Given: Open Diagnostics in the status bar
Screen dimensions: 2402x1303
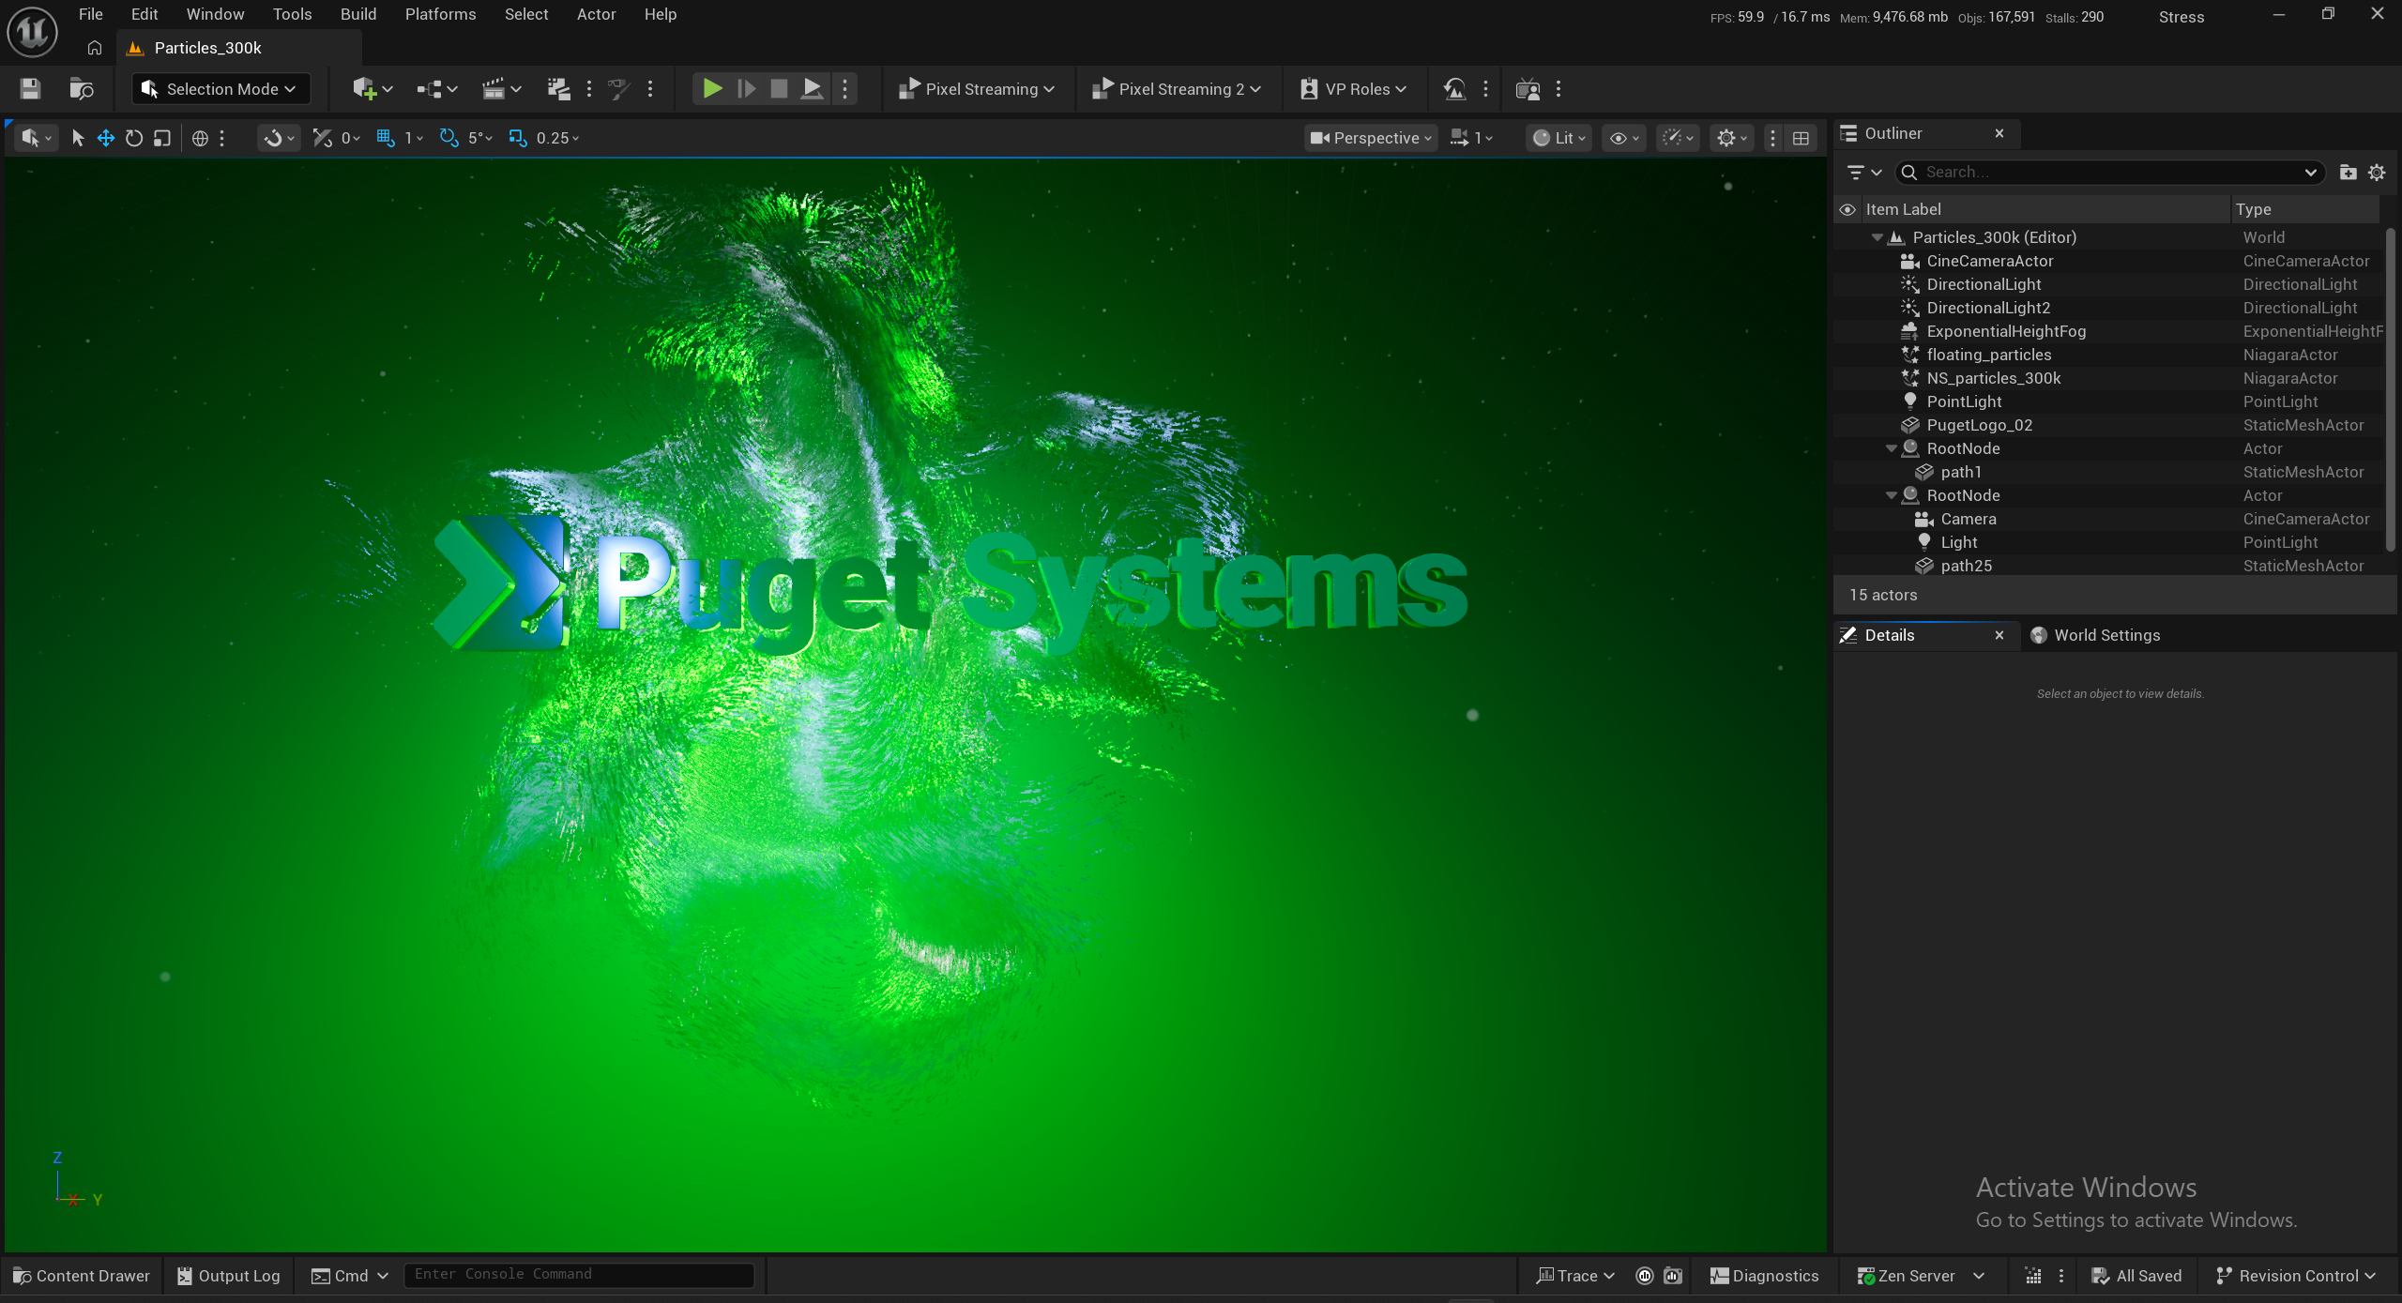Looking at the screenshot, I should (x=1764, y=1276).
